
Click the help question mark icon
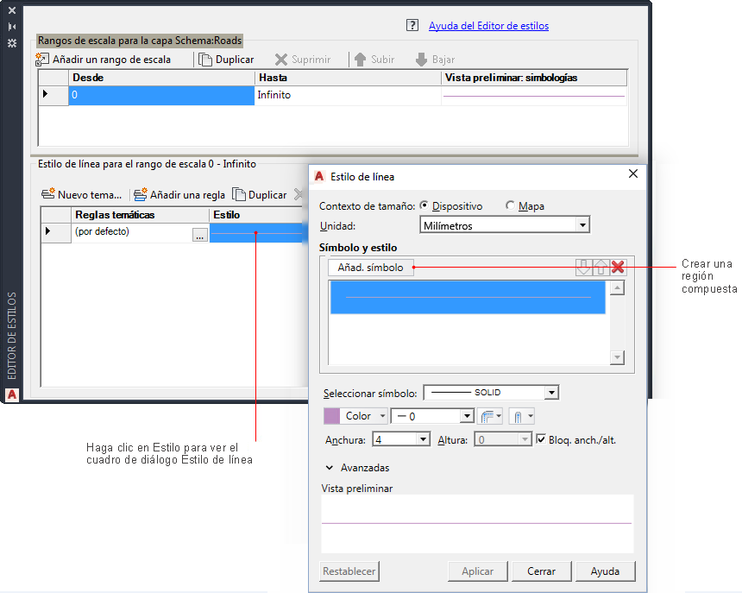click(412, 26)
